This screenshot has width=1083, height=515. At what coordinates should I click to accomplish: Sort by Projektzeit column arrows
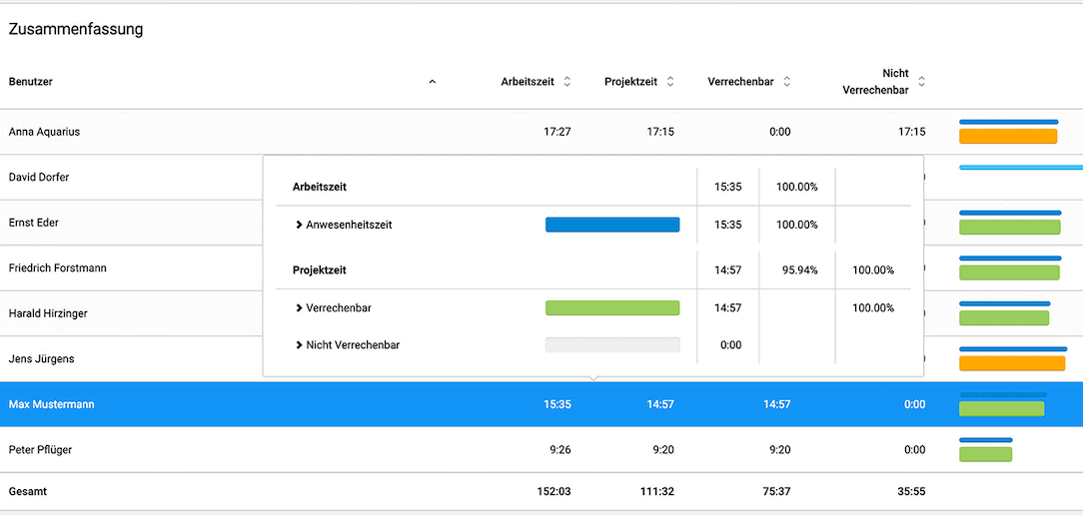(x=670, y=82)
